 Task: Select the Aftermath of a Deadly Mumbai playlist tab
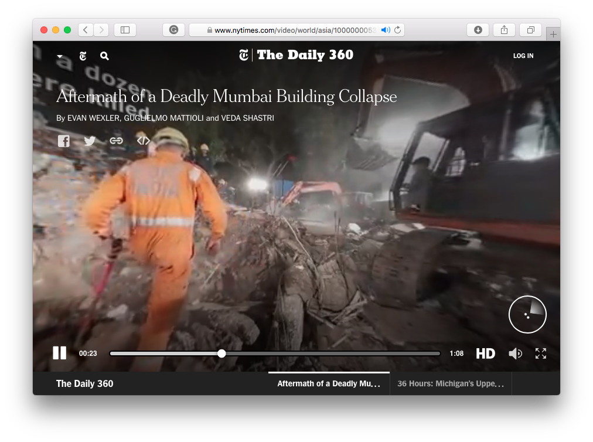coord(329,383)
